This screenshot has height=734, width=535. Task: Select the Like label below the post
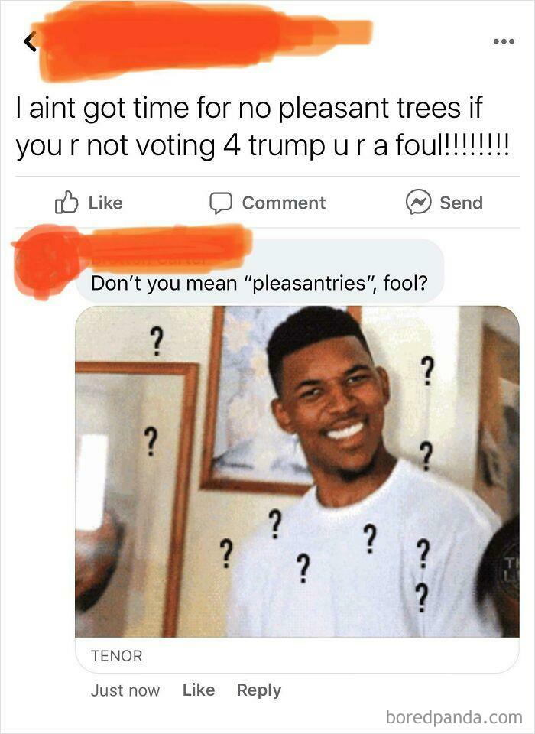pos(105,203)
